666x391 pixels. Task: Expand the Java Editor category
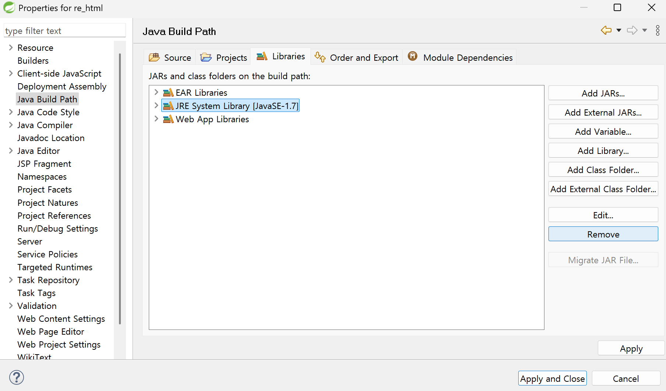(x=11, y=151)
